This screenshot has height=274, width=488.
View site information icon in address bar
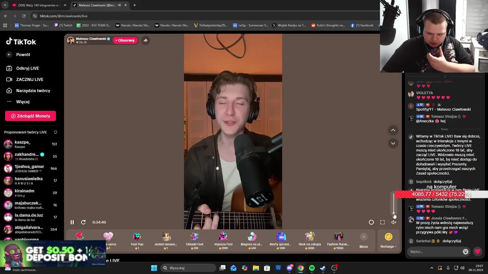click(35, 16)
